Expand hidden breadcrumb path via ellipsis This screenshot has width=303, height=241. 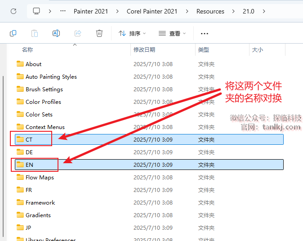pos(63,11)
